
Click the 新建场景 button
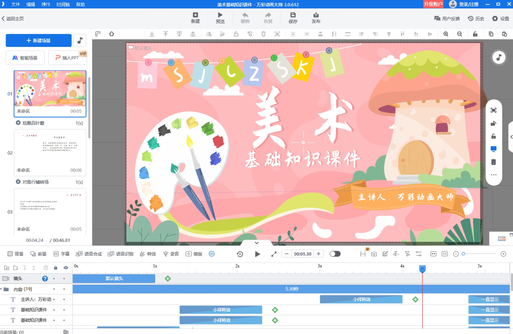tap(39, 41)
